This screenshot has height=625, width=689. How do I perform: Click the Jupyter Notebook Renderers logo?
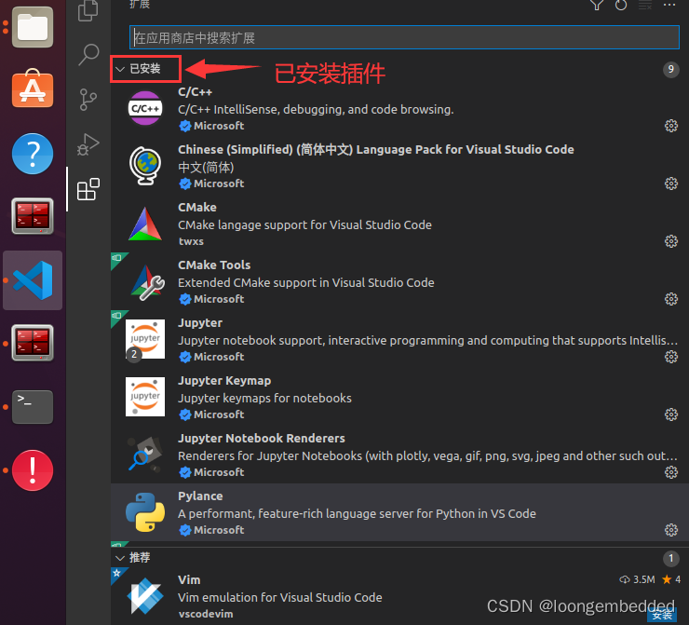[145, 454]
